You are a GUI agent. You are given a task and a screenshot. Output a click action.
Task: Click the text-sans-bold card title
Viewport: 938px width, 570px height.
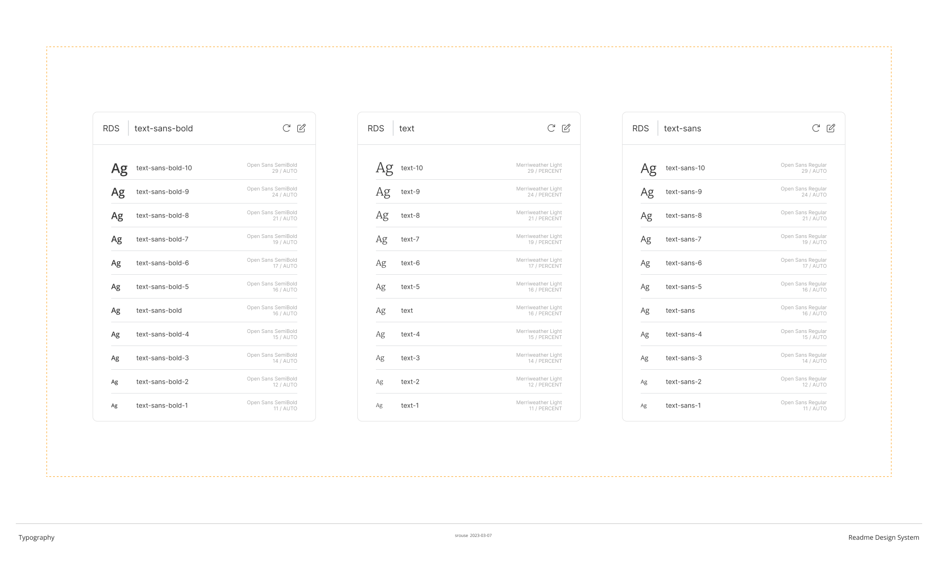[163, 129]
